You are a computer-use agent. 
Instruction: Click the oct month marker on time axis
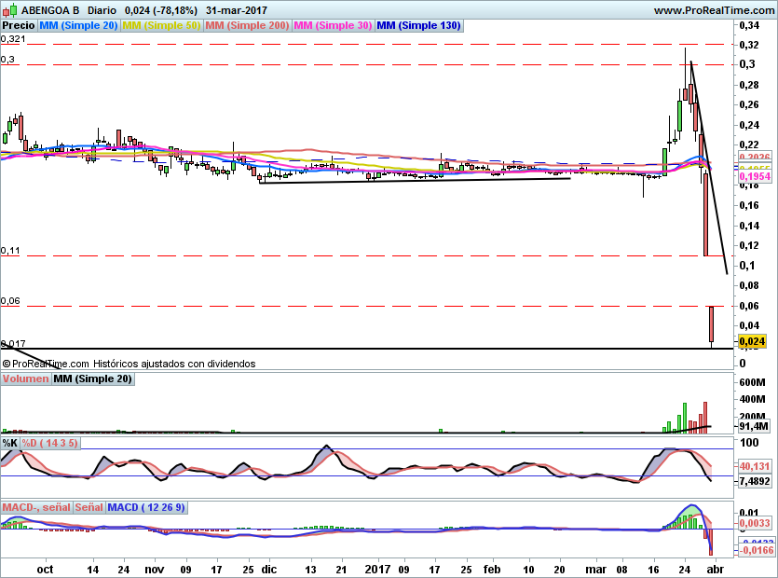click(x=45, y=569)
